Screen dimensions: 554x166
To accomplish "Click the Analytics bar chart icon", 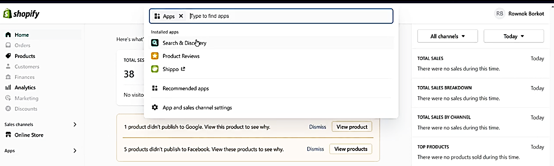I will (8, 88).
